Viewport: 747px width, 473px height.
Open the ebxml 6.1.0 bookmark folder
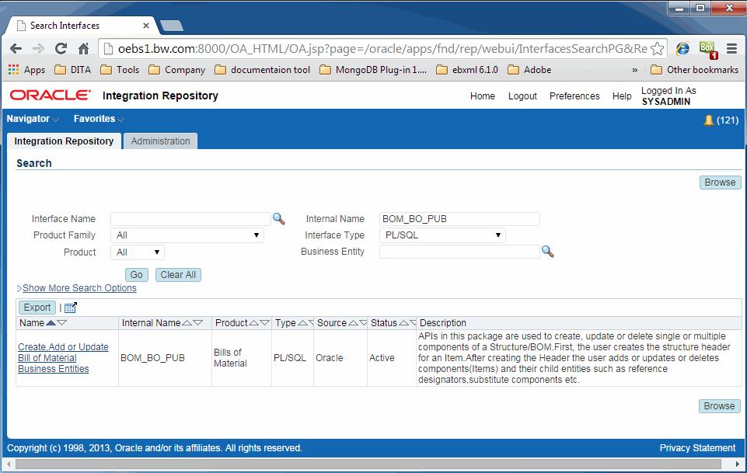467,70
